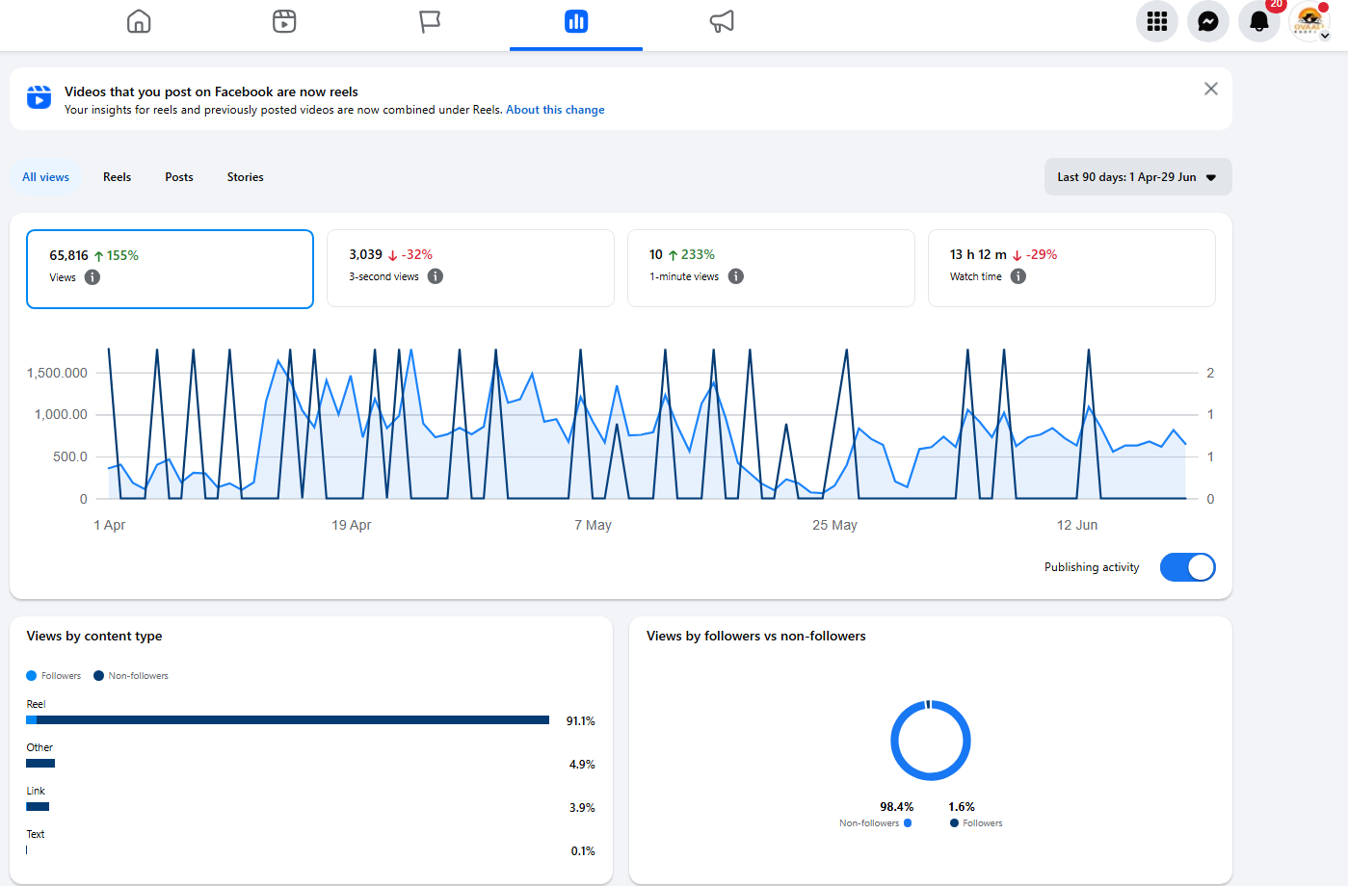Open the Home icon in top navigation

(139, 21)
